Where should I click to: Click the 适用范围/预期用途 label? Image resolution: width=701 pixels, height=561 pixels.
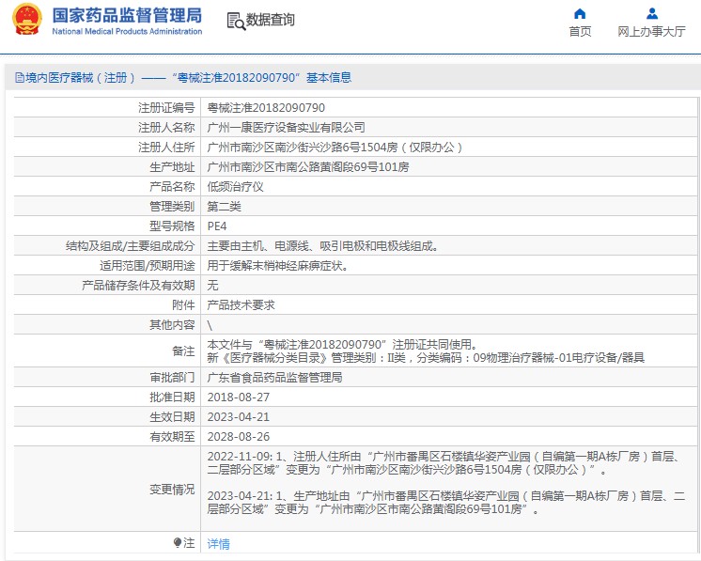148,266
